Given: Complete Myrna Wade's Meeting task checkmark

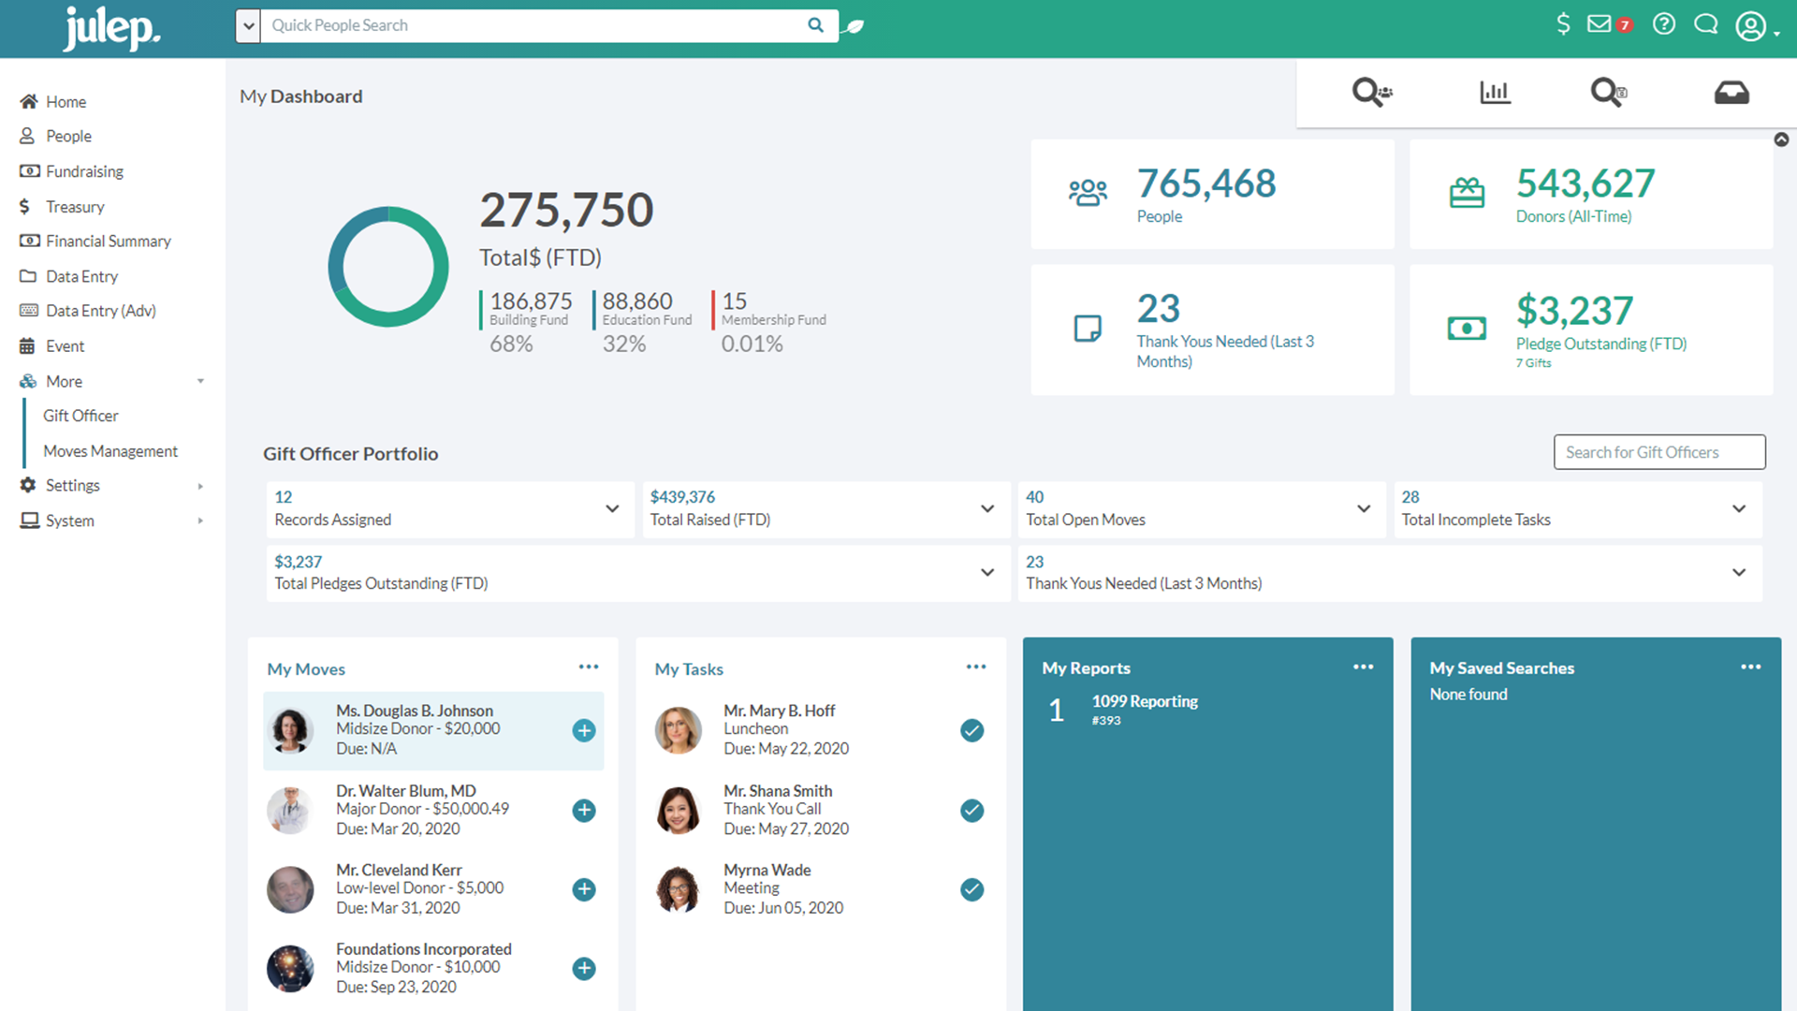Looking at the screenshot, I should click(972, 889).
